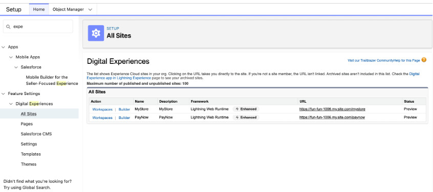Click Preview status in the MyStore row

point(410,109)
